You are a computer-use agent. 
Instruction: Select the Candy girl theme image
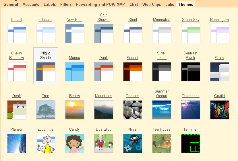tap(75, 143)
